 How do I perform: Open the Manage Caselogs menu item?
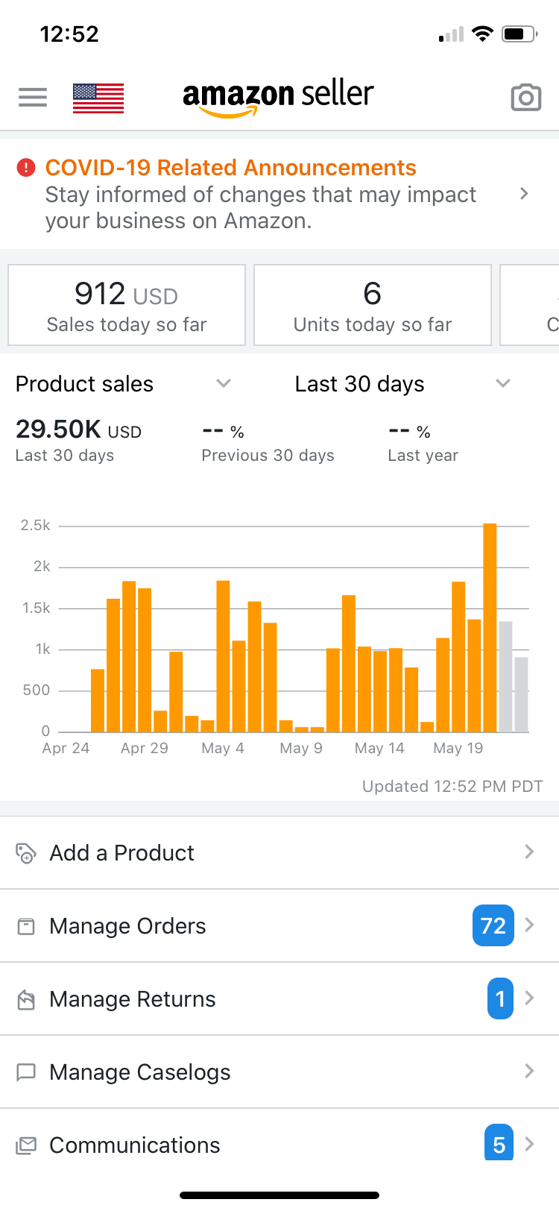[140, 1072]
